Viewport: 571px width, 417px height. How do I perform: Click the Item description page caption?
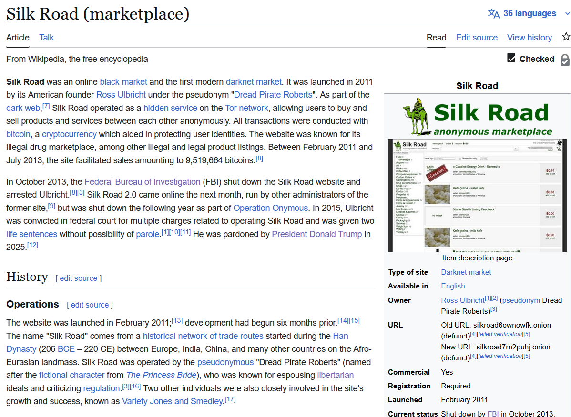point(477,258)
